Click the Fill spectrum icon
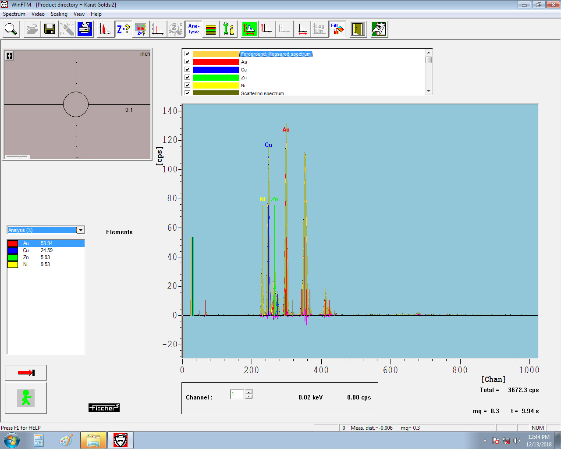The height and width of the screenshot is (449, 561). point(337,29)
